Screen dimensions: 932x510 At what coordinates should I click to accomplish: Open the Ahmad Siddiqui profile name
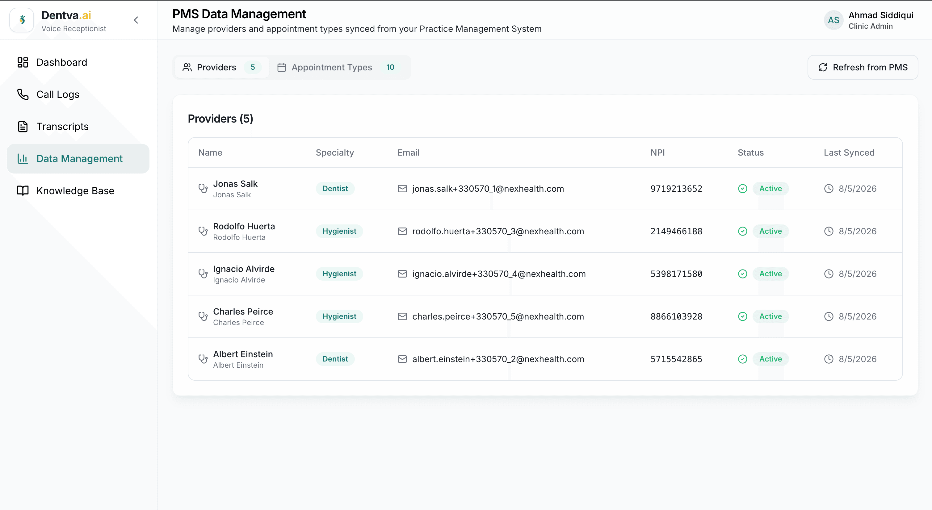pyautogui.click(x=881, y=15)
